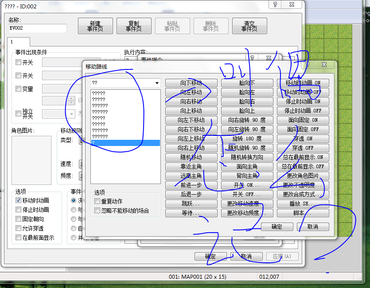Viewport: 370px width, 288px height.
Task: Enable the 重复动作 repeat action checkbox
Action: click(x=97, y=201)
